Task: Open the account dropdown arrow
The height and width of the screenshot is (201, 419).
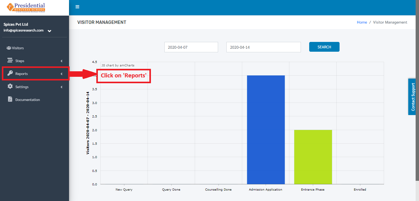Action: click(49, 31)
